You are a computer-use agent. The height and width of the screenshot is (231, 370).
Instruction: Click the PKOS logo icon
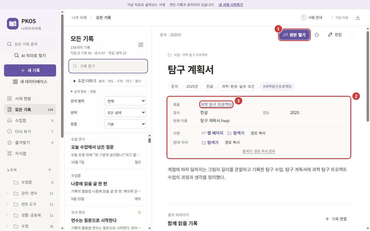pyautogui.click(x=13, y=24)
